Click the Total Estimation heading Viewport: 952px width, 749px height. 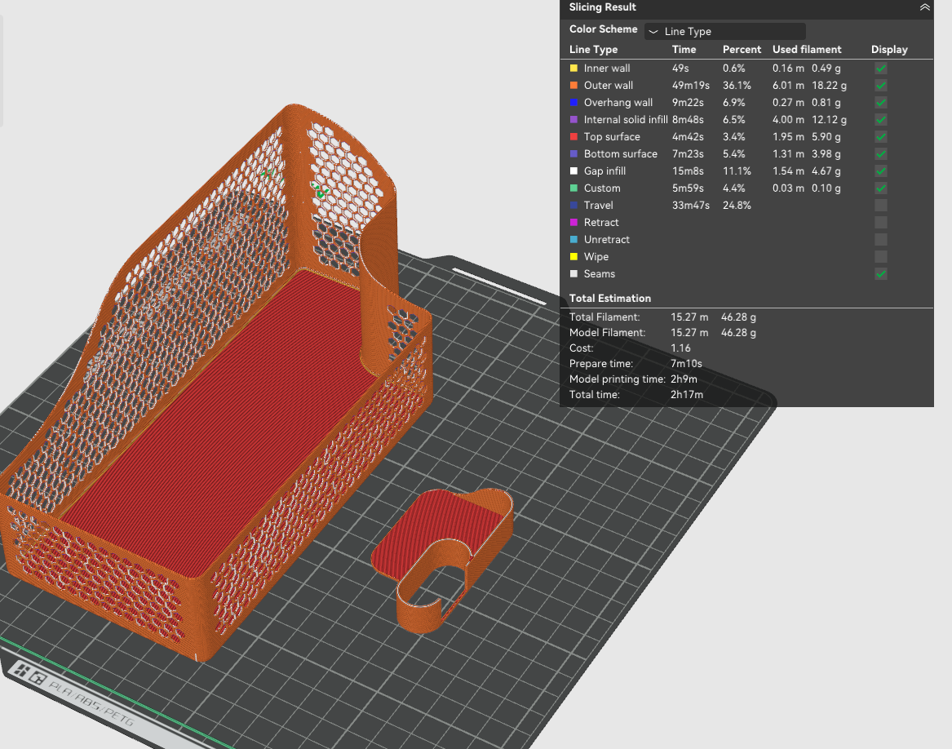click(x=609, y=299)
